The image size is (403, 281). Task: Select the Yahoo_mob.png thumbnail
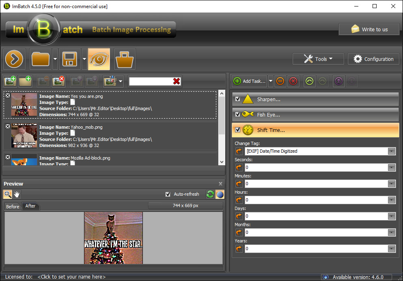[24, 136]
